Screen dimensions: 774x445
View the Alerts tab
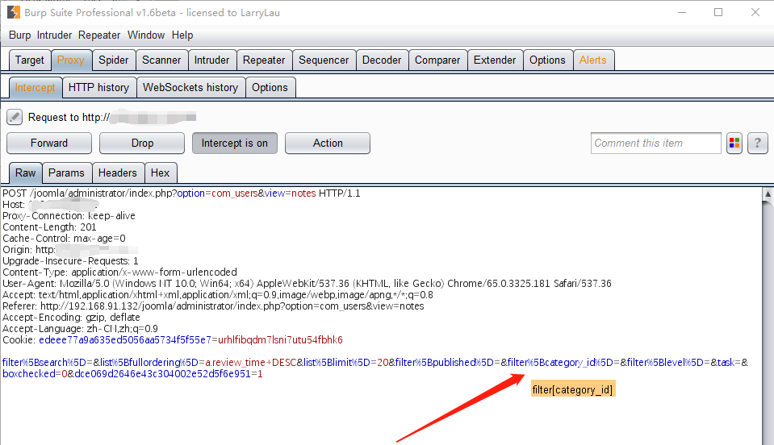(x=593, y=60)
